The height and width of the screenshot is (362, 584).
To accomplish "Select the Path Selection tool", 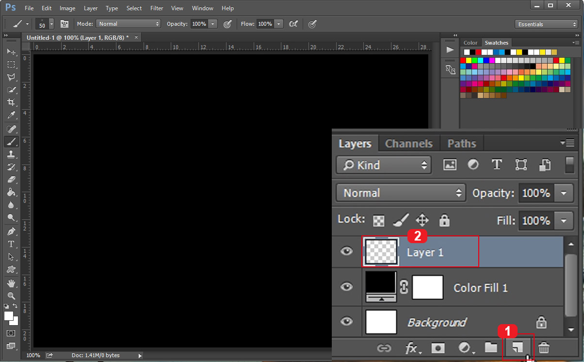I will pyautogui.click(x=11, y=257).
